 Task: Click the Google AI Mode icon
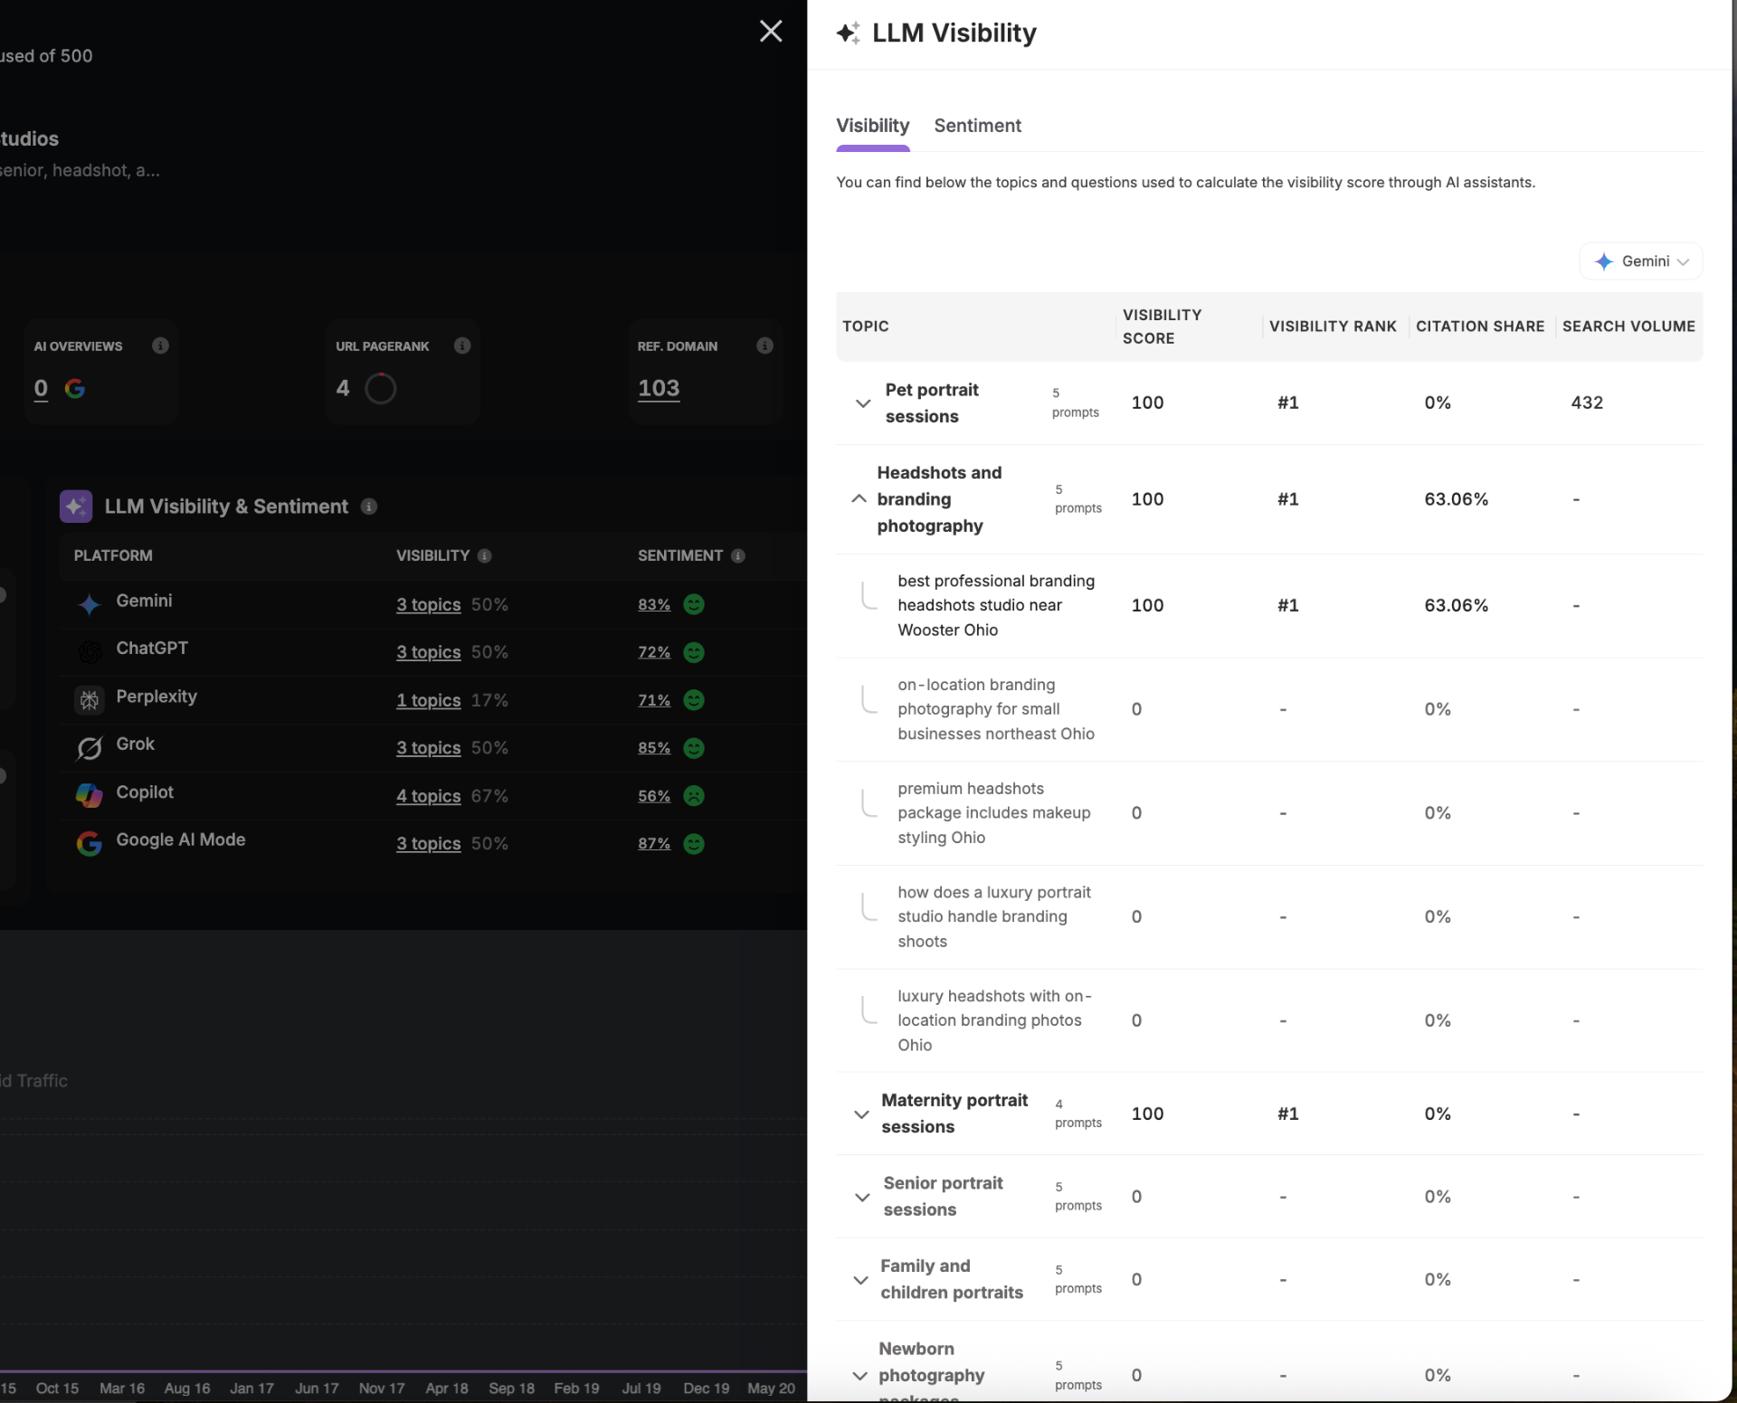(88, 843)
